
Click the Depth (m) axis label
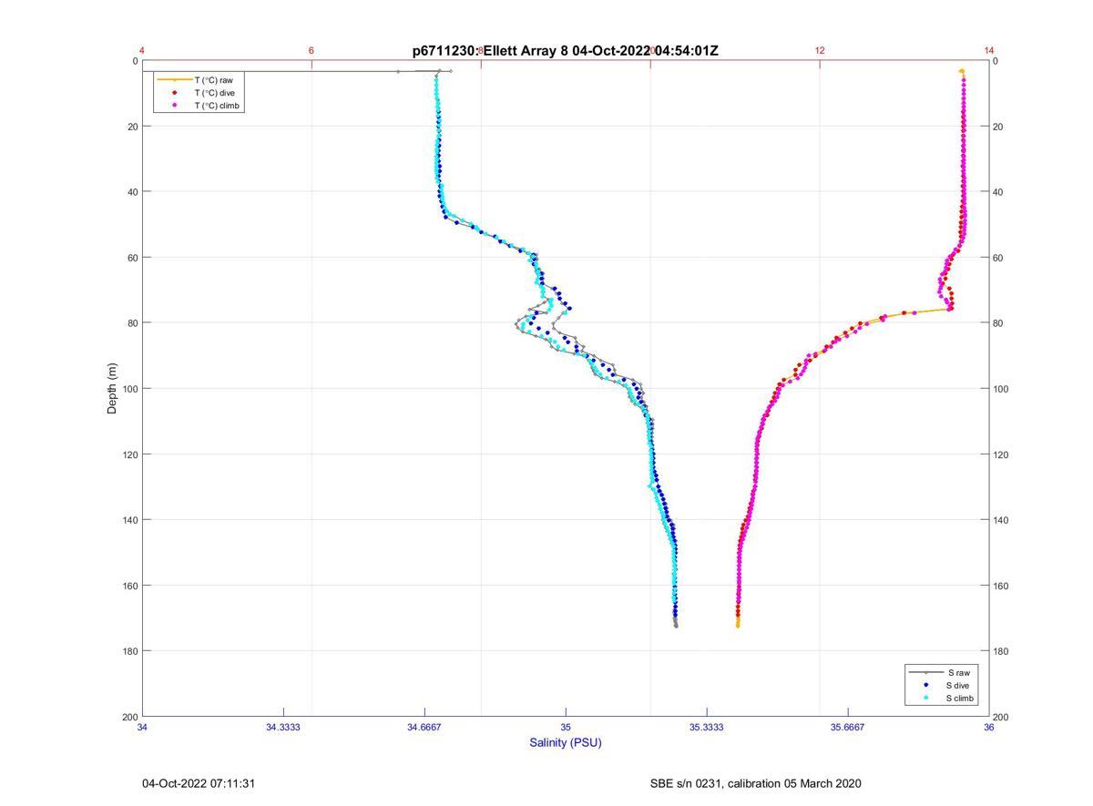click(x=113, y=388)
